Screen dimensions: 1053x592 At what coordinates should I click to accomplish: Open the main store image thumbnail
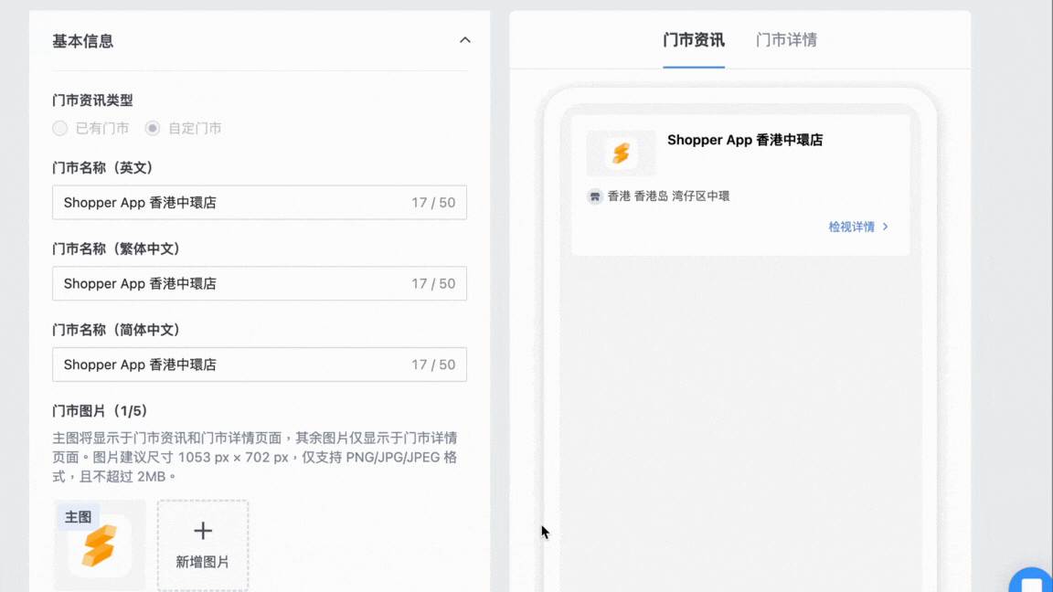[100, 545]
